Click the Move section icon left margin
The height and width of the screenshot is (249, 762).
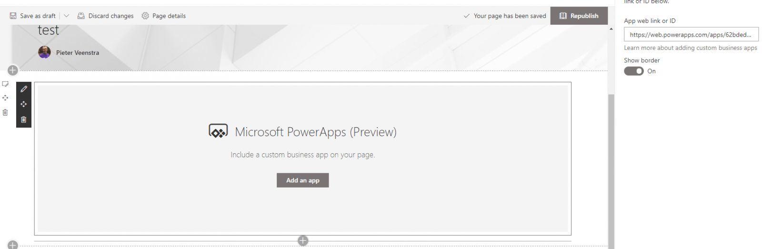click(5, 98)
